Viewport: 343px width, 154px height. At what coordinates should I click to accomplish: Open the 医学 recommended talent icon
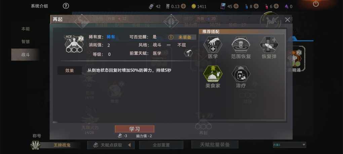pyautogui.click(x=213, y=44)
